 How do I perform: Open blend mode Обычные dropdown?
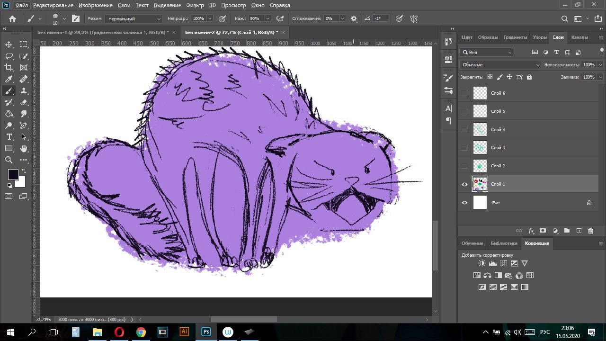click(x=500, y=64)
